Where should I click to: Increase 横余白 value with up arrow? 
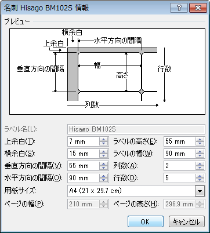[104, 152]
